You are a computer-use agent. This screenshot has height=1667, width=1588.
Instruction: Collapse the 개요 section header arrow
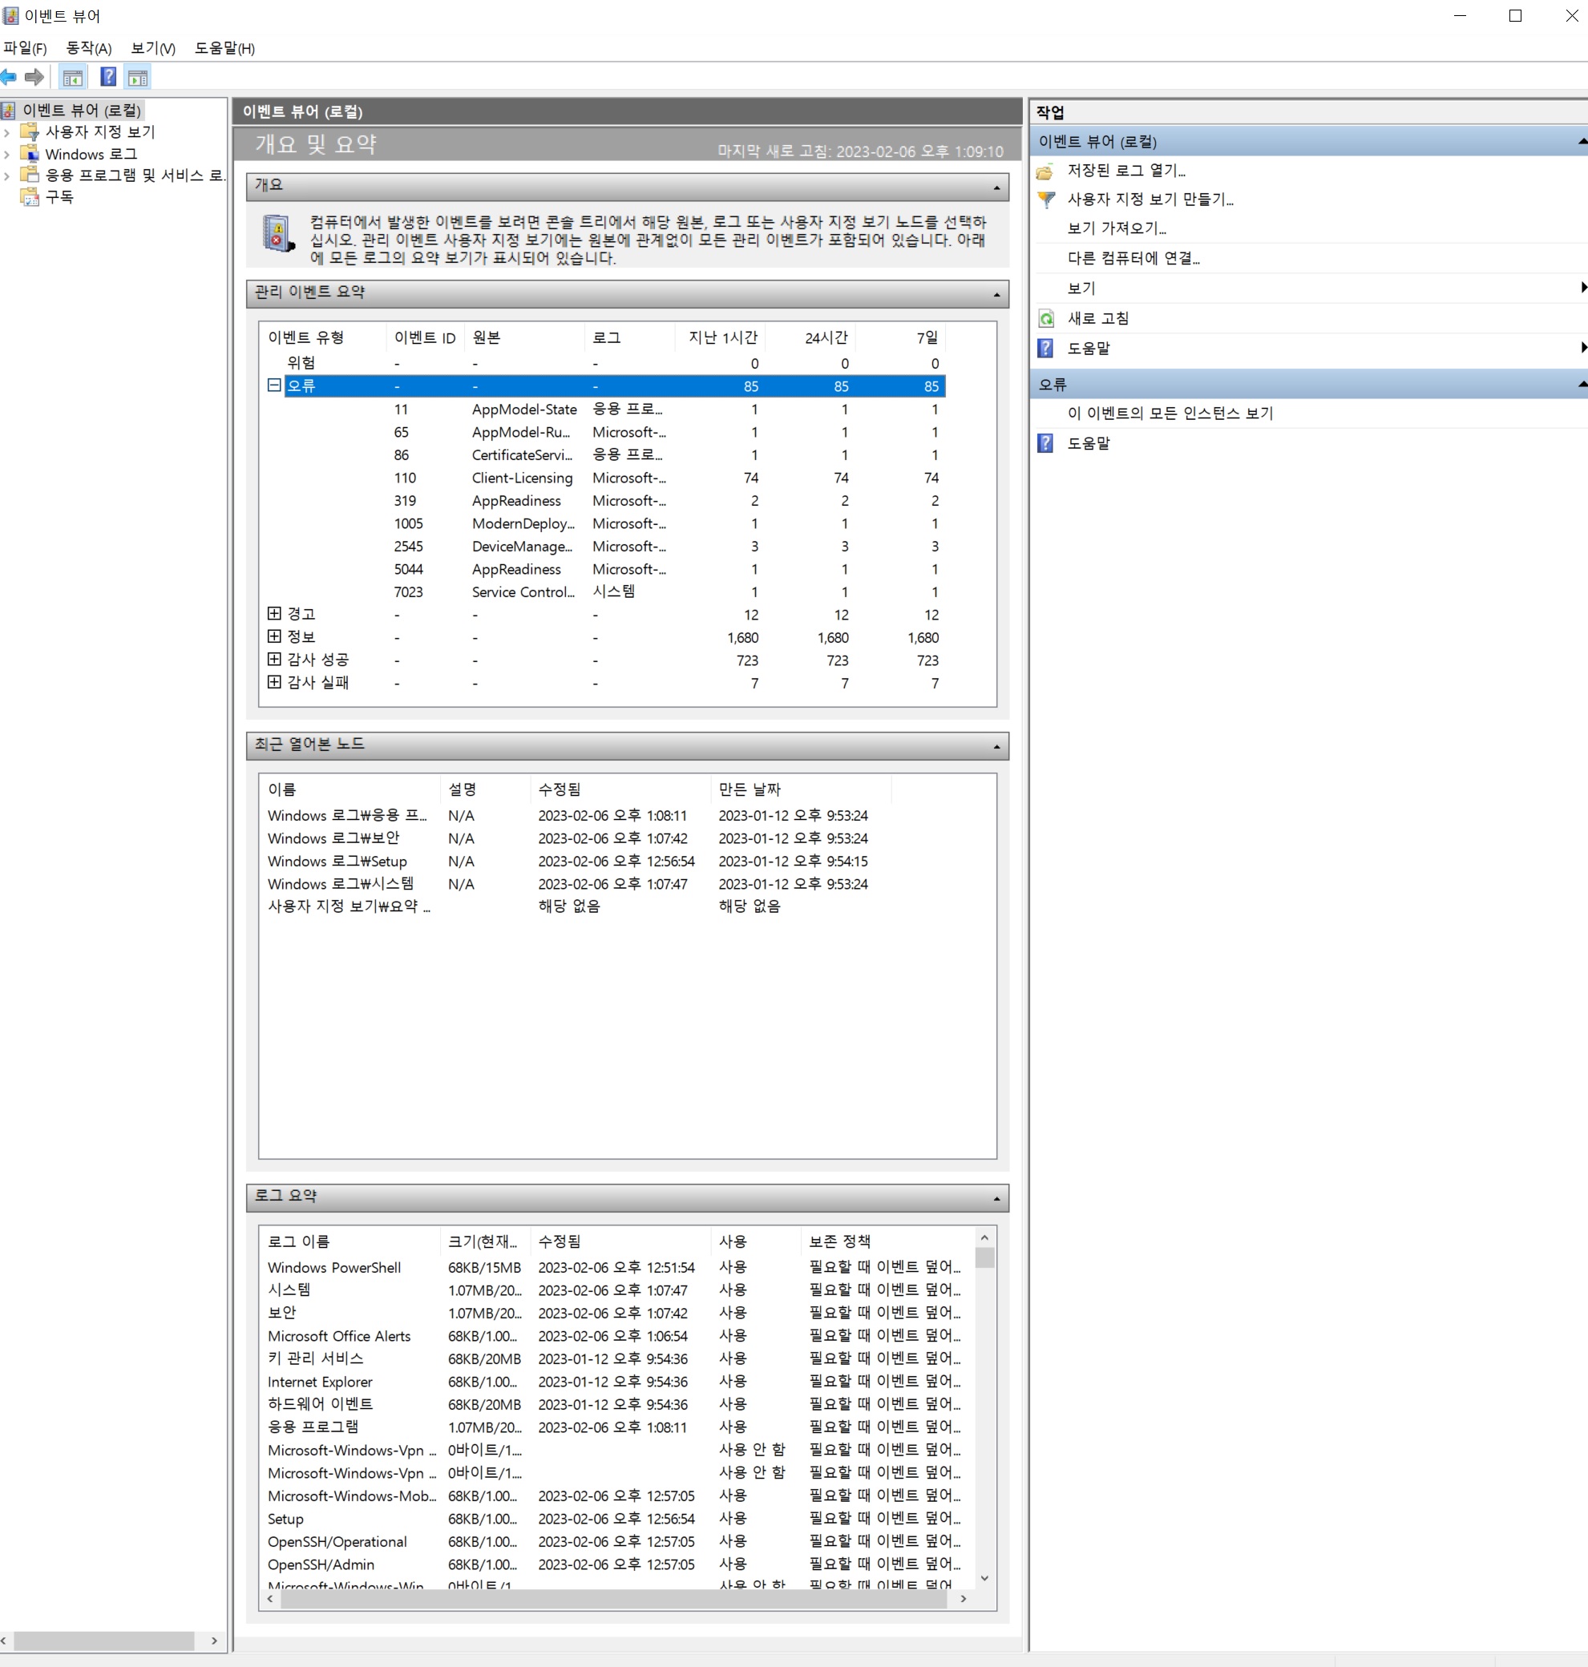996,188
